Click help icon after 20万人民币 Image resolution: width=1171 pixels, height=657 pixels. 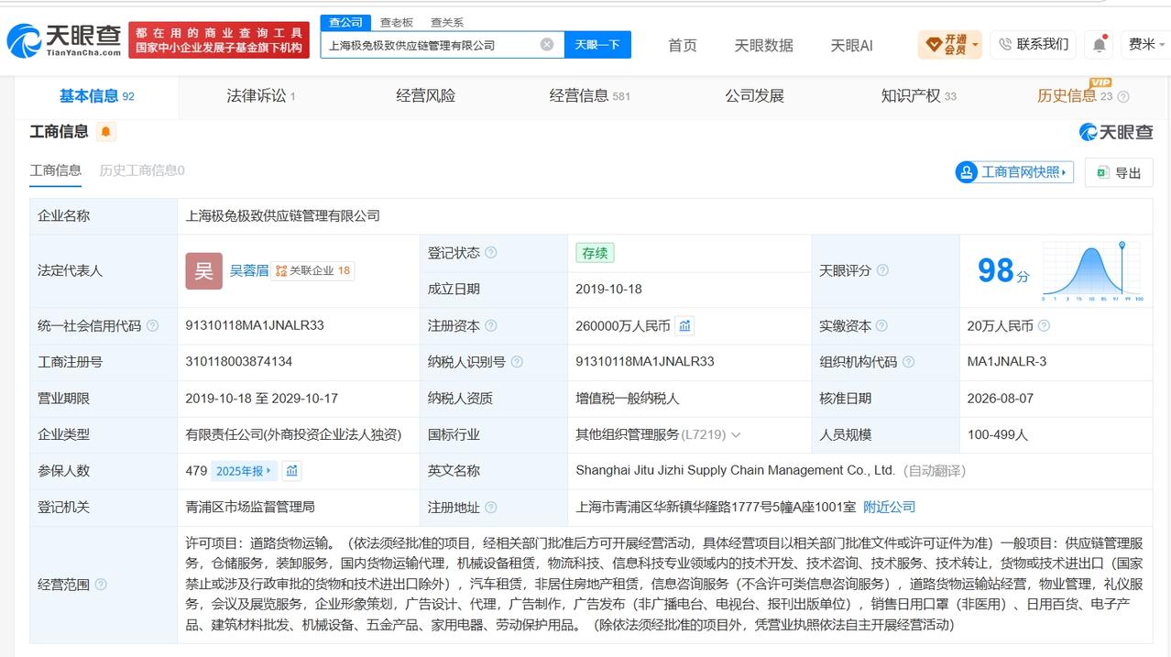(x=1044, y=325)
